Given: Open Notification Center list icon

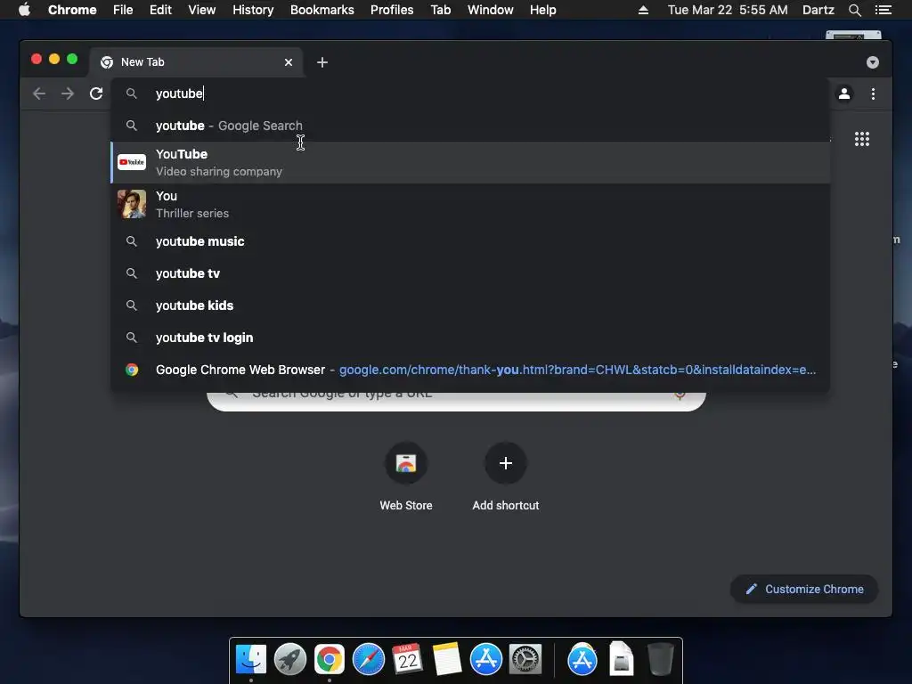Looking at the screenshot, I should [x=883, y=10].
